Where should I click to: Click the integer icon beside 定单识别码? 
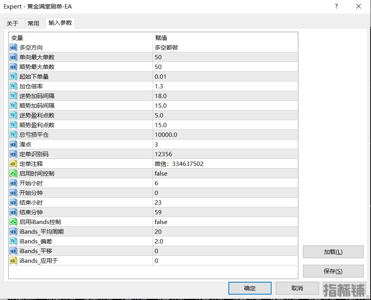click(x=13, y=154)
